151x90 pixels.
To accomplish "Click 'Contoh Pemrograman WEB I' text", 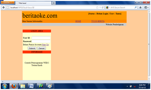I will [37, 63].
